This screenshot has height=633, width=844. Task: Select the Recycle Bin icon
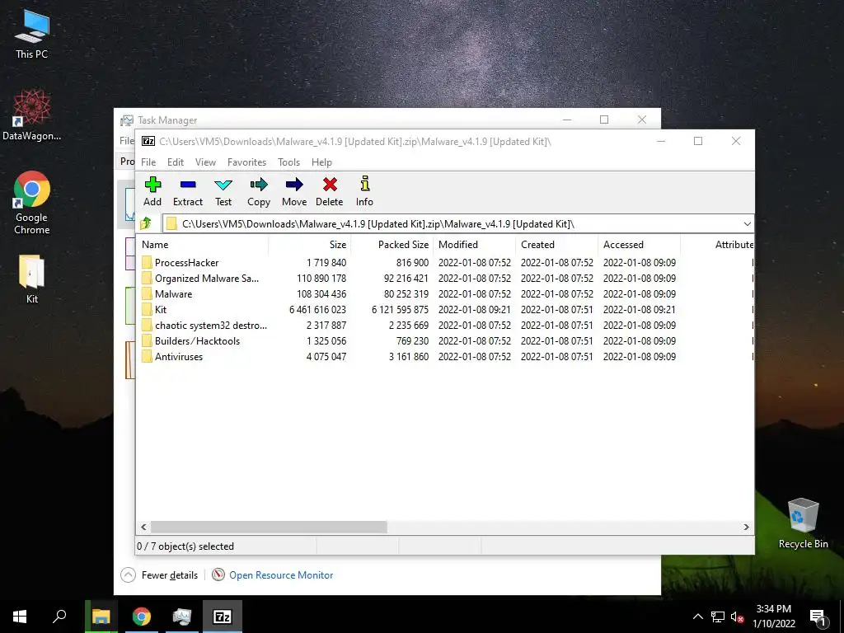pos(803,523)
